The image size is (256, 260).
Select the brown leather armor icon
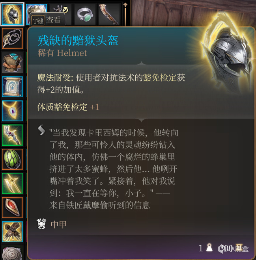pyautogui.click(x=13, y=63)
